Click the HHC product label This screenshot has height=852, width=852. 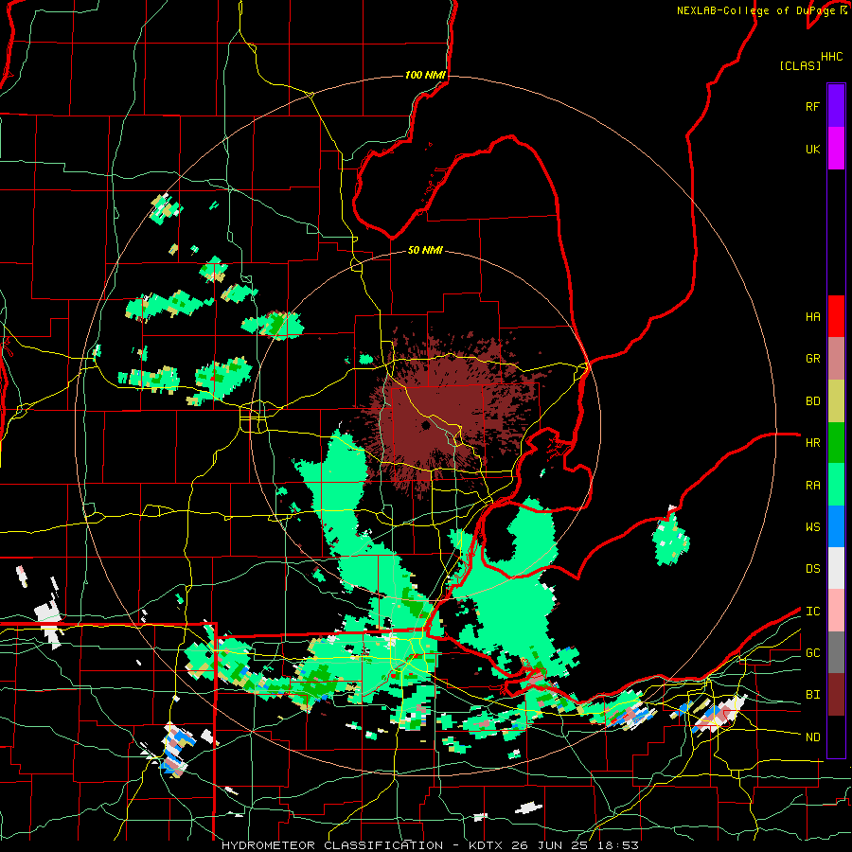(x=832, y=56)
